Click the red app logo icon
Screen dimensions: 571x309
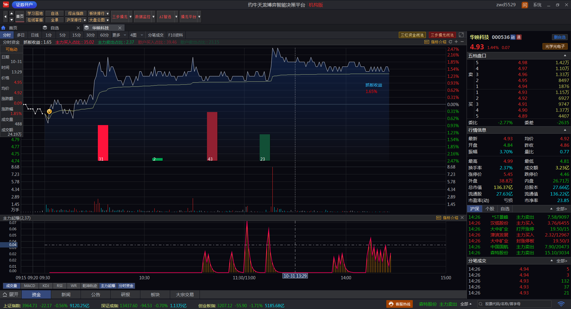click(6, 5)
